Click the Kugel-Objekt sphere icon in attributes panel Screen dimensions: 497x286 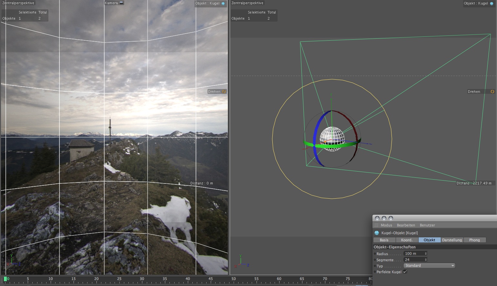pos(377,233)
